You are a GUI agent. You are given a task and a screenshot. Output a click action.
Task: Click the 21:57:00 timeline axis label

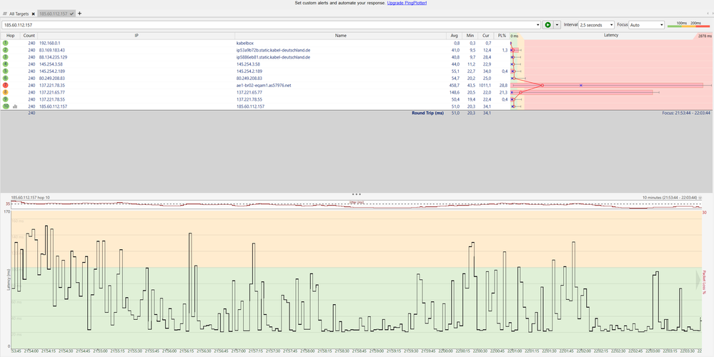click(x=238, y=351)
